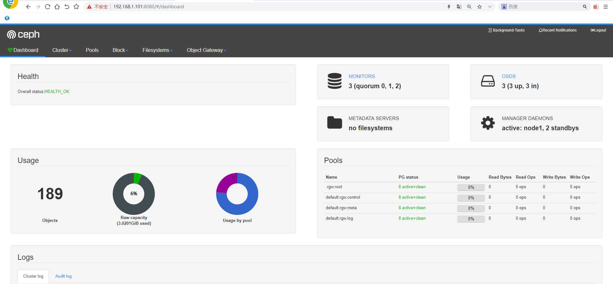The height and width of the screenshot is (284, 613).
Task: Click the '3 (quorum 0, 1, 2)' monitors value
Action: pyautogui.click(x=375, y=86)
